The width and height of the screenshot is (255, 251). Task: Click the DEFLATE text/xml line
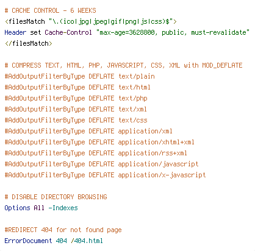tap(76, 109)
